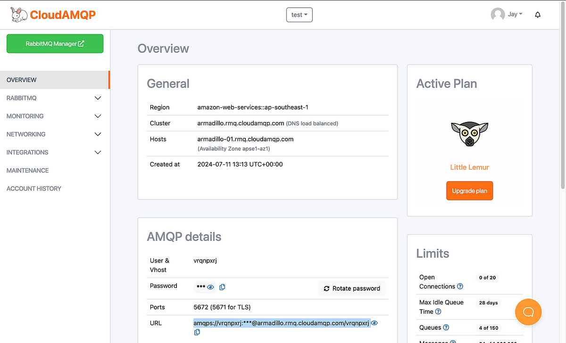Click the Upgrade plan button
This screenshot has width=566, height=343.
tap(469, 191)
